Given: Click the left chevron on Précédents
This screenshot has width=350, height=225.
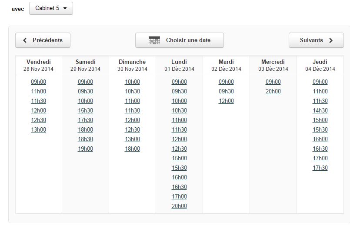Looking at the screenshot, I should (25, 40).
